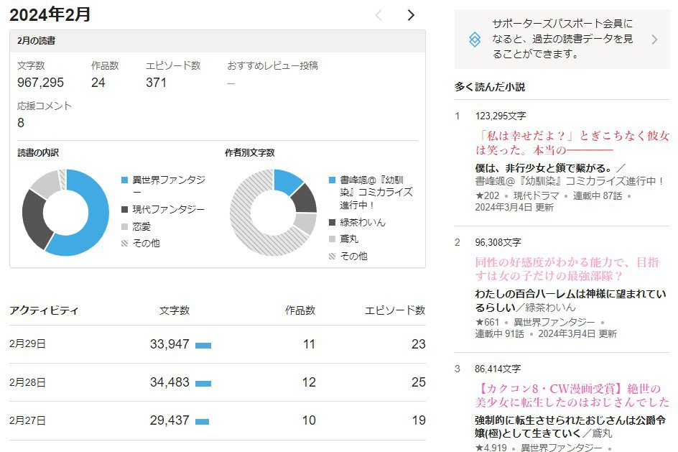Click the reading breakdown donut chart
The height and width of the screenshot is (452, 678).
coord(65,213)
